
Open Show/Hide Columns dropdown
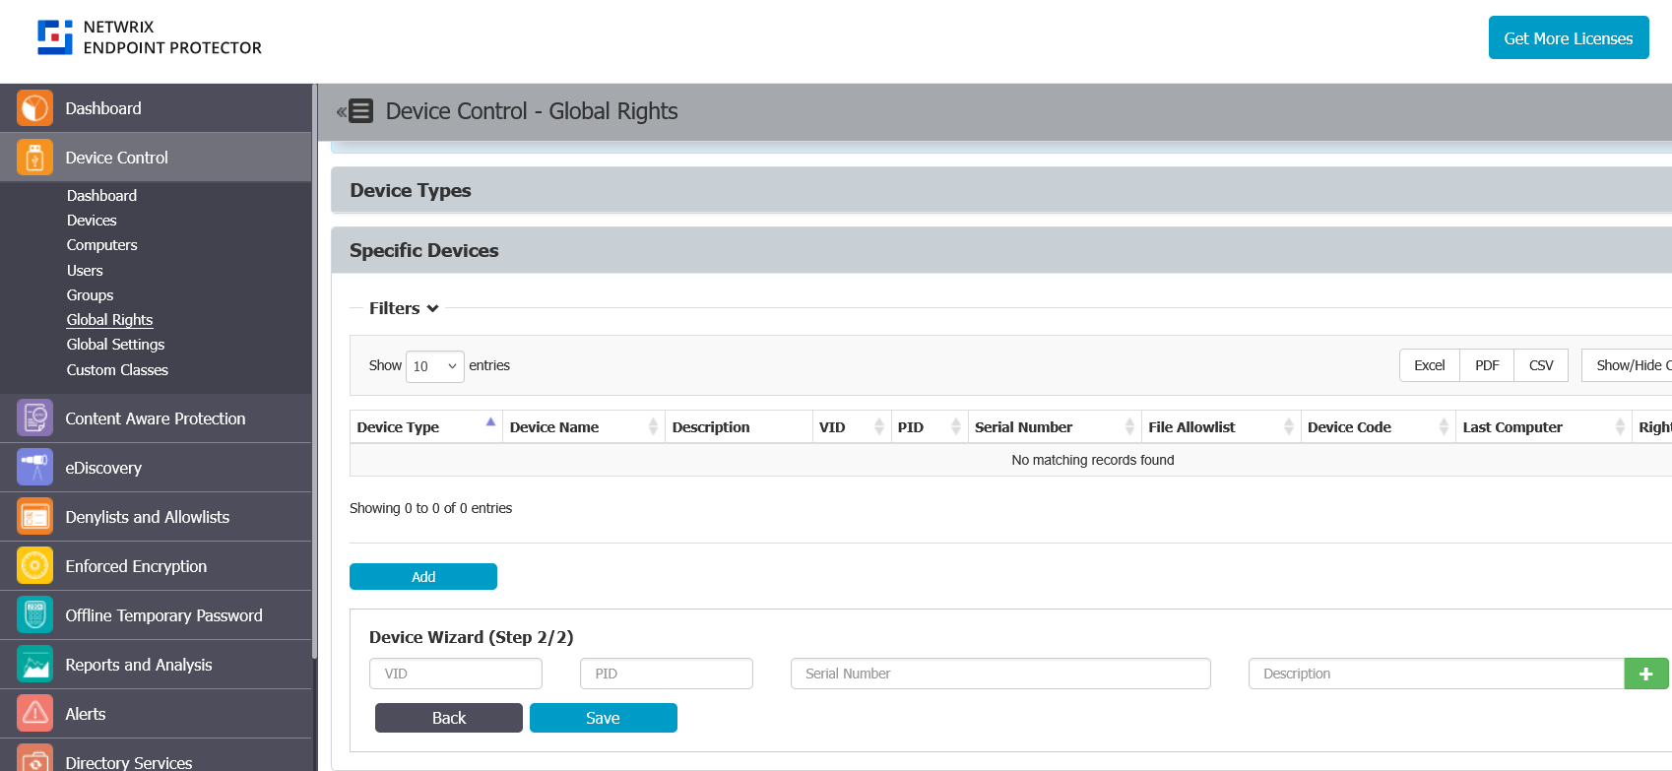pyautogui.click(x=1628, y=365)
